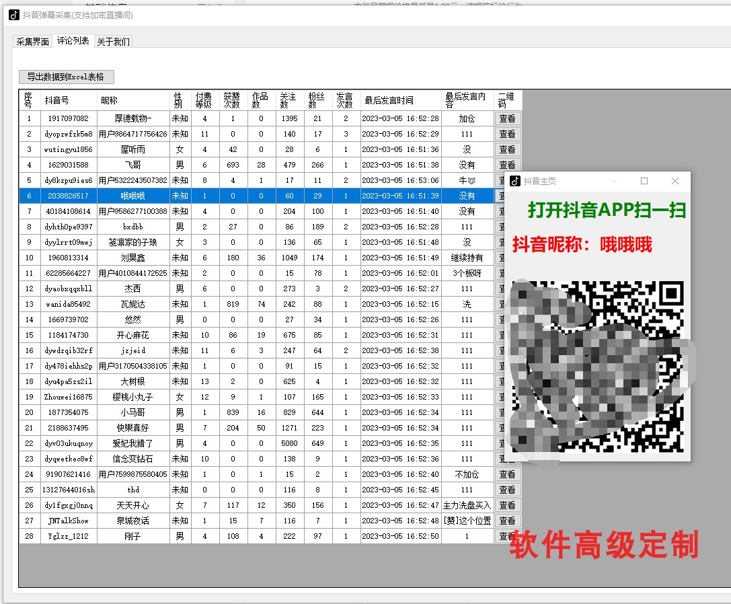Select nickname 小马哥
731x604 pixels.
[133, 412]
